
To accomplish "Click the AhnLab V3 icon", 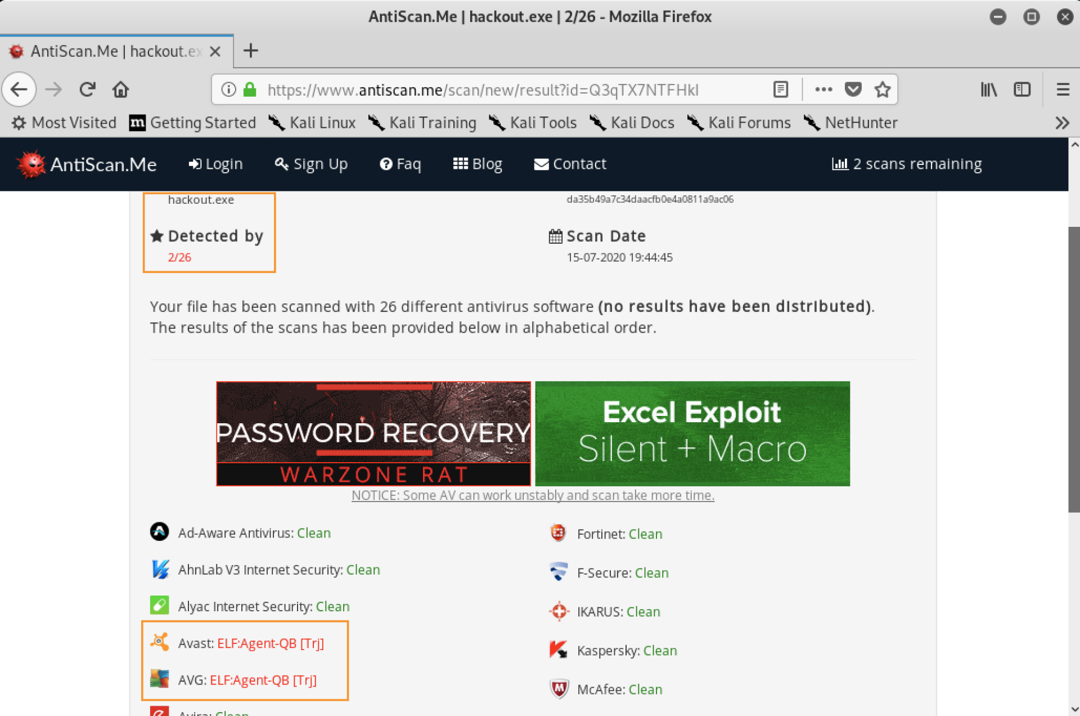I will [x=160, y=569].
